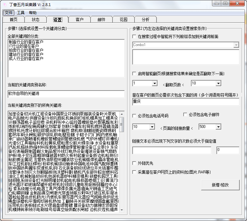Enable the 外链优先 checkbox
This screenshot has width=247, height=221.
pyautogui.click(x=134, y=163)
